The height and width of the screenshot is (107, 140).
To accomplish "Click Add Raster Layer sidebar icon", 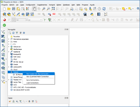I will [x=3, y=37].
